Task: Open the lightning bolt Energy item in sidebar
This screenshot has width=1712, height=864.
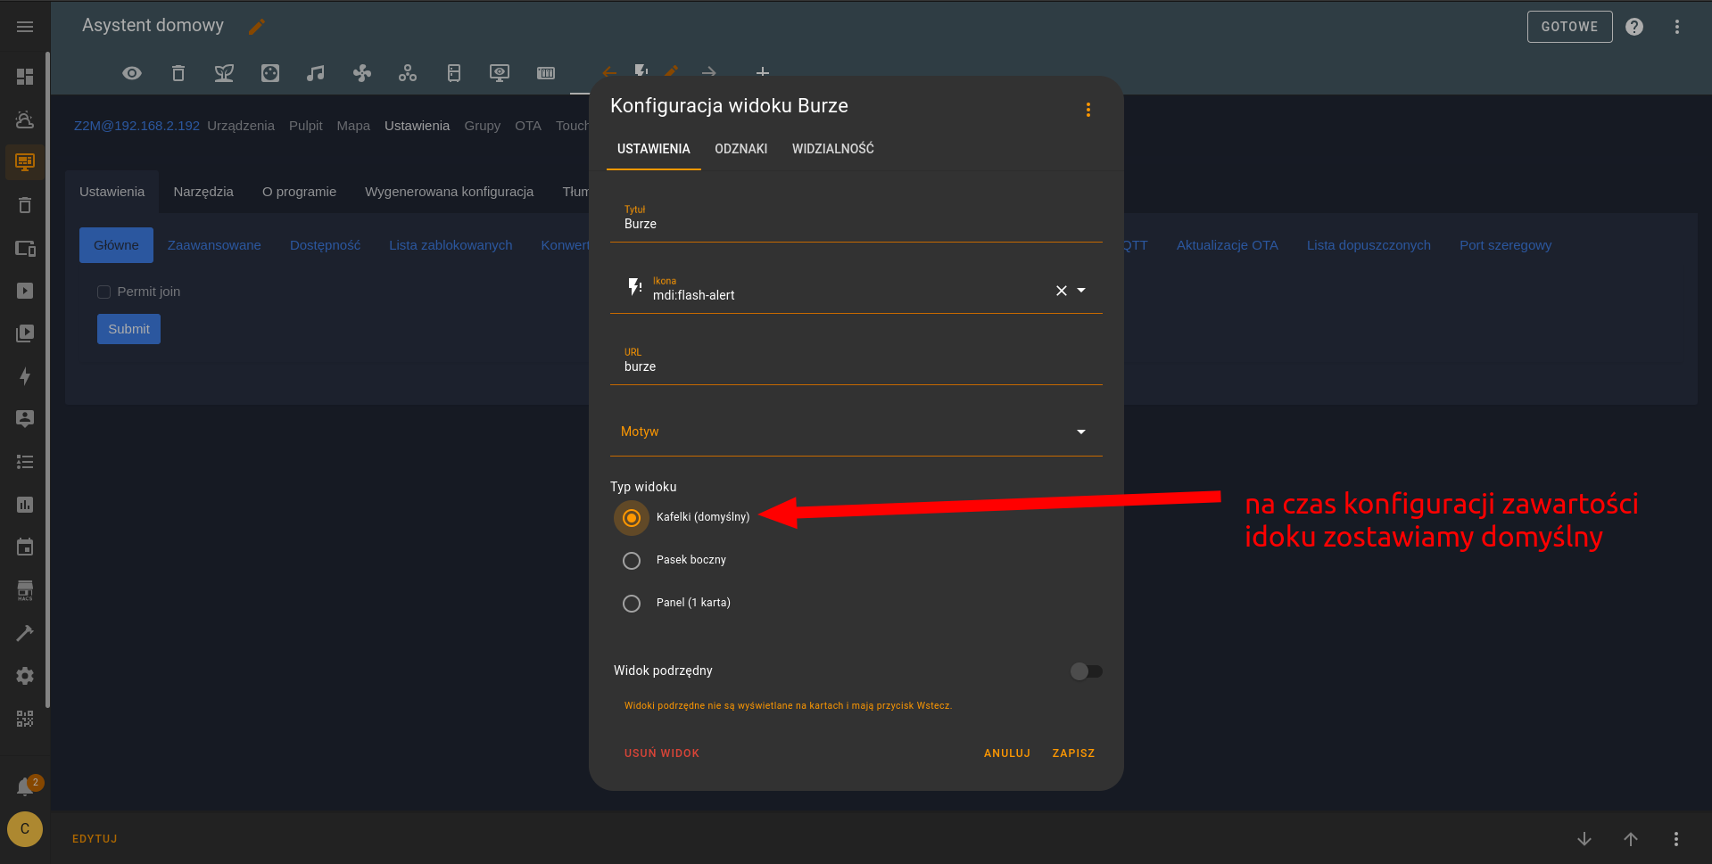Action: [25, 376]
